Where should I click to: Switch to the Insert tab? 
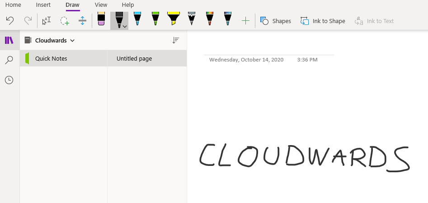(x=43, y=5)
